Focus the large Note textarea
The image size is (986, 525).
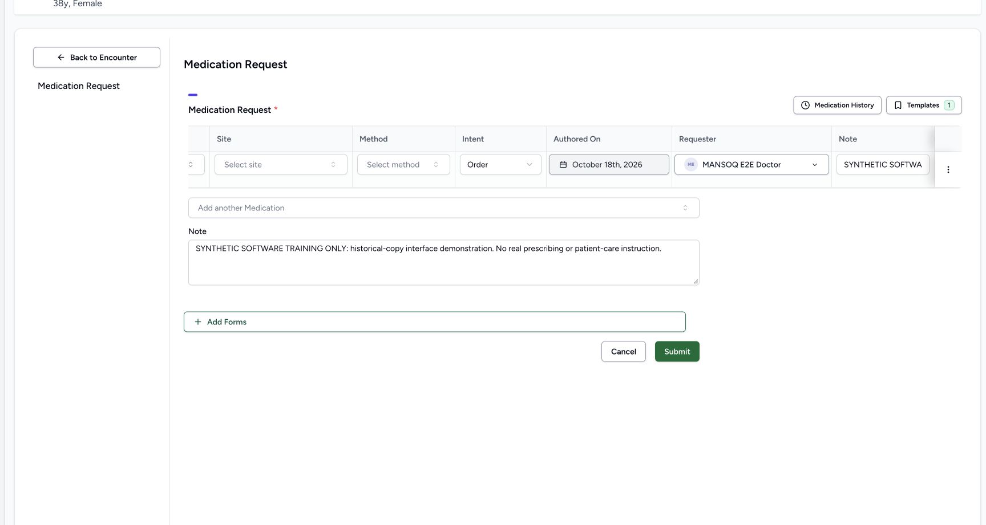[x=443, y=263]
